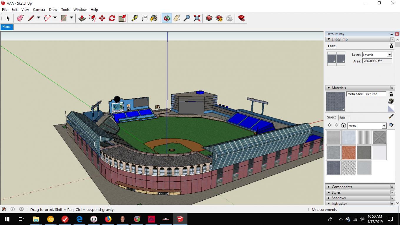
Task: Switch to the Edit tab in Materials
Action: click(x=342, y=118)
